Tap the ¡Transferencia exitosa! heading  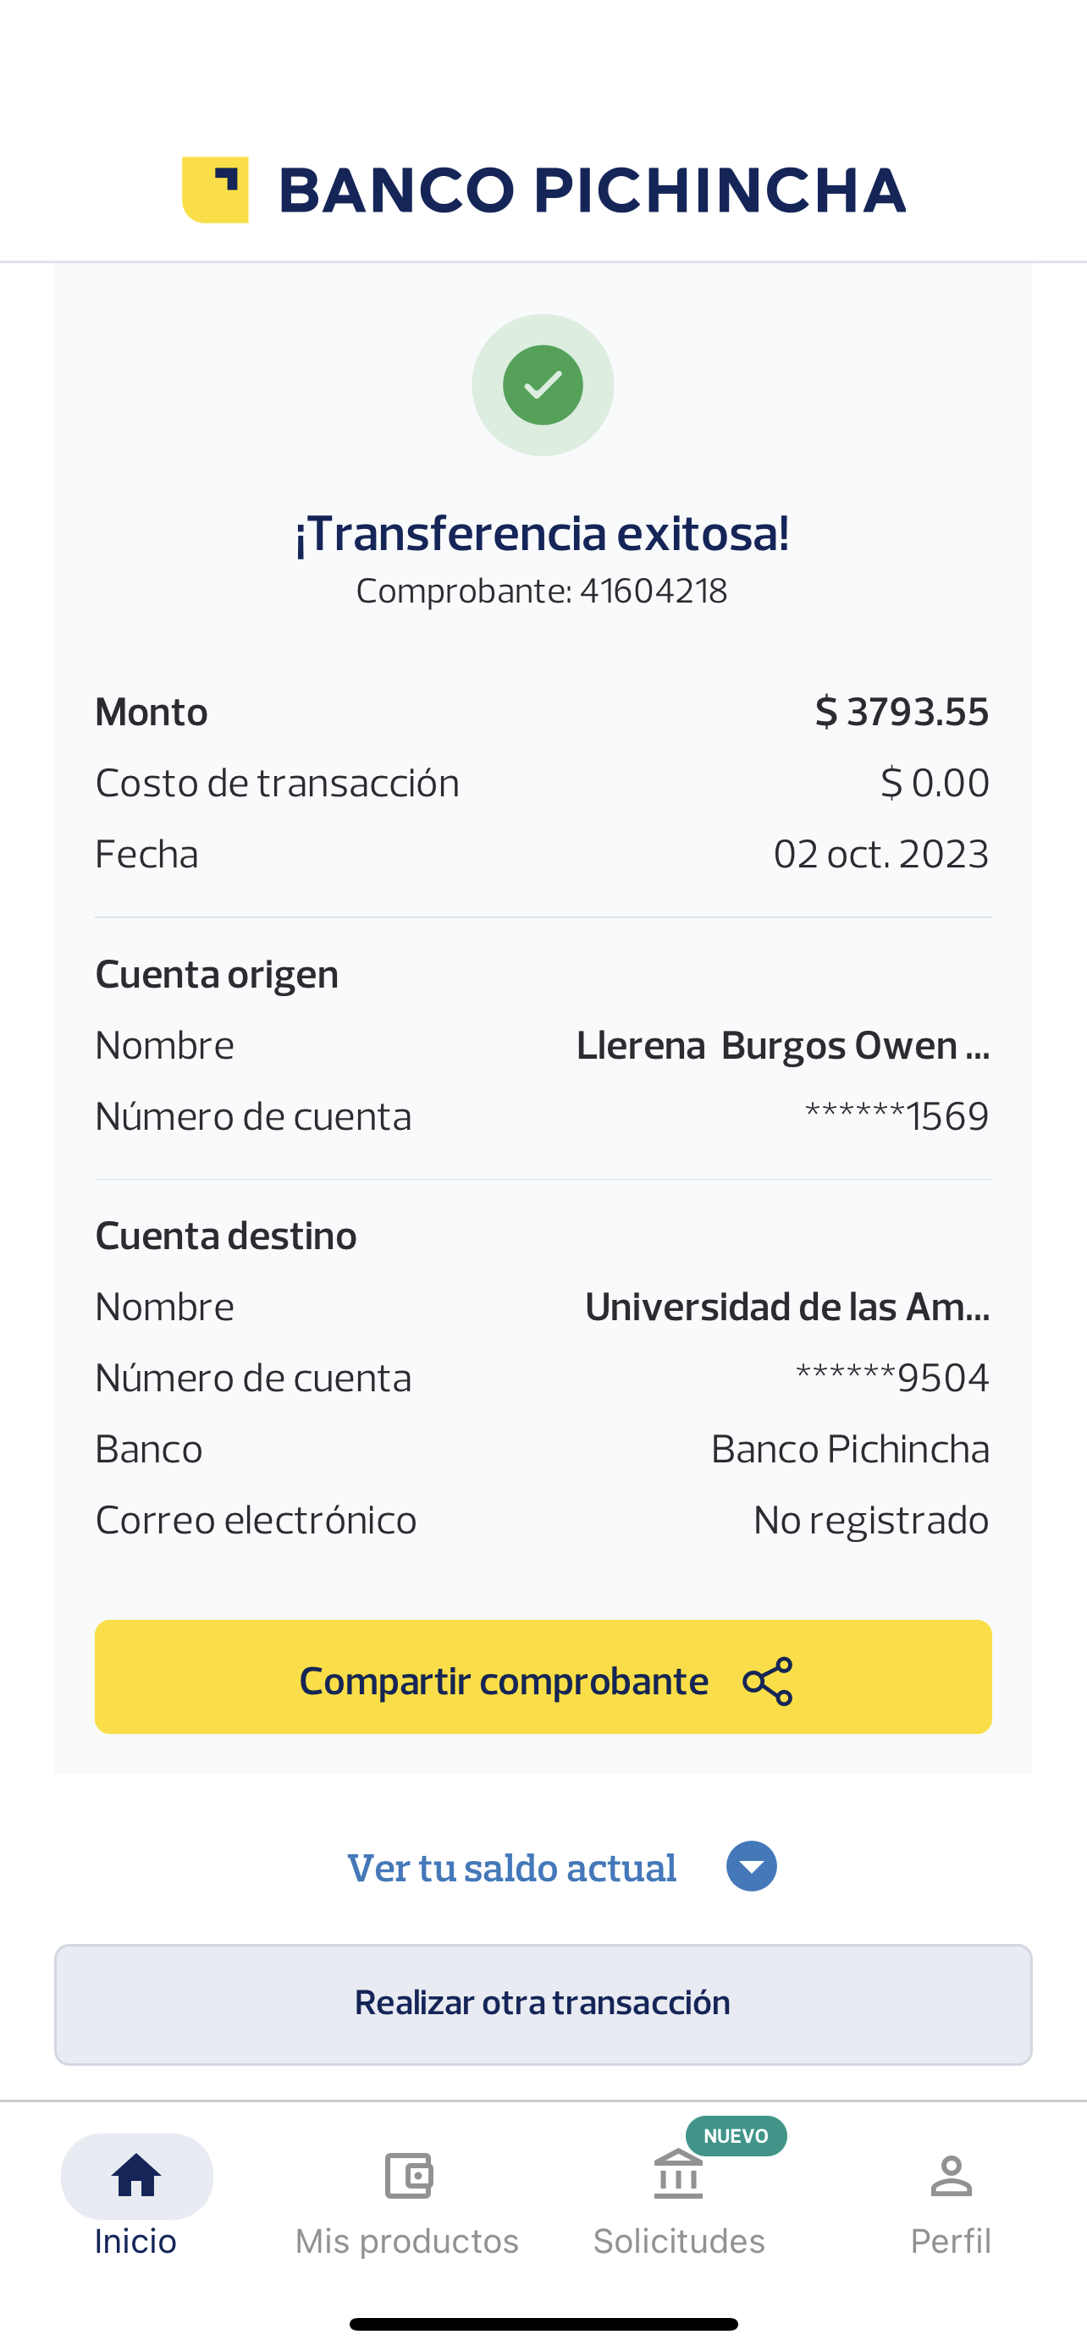(x=542, y=534)
